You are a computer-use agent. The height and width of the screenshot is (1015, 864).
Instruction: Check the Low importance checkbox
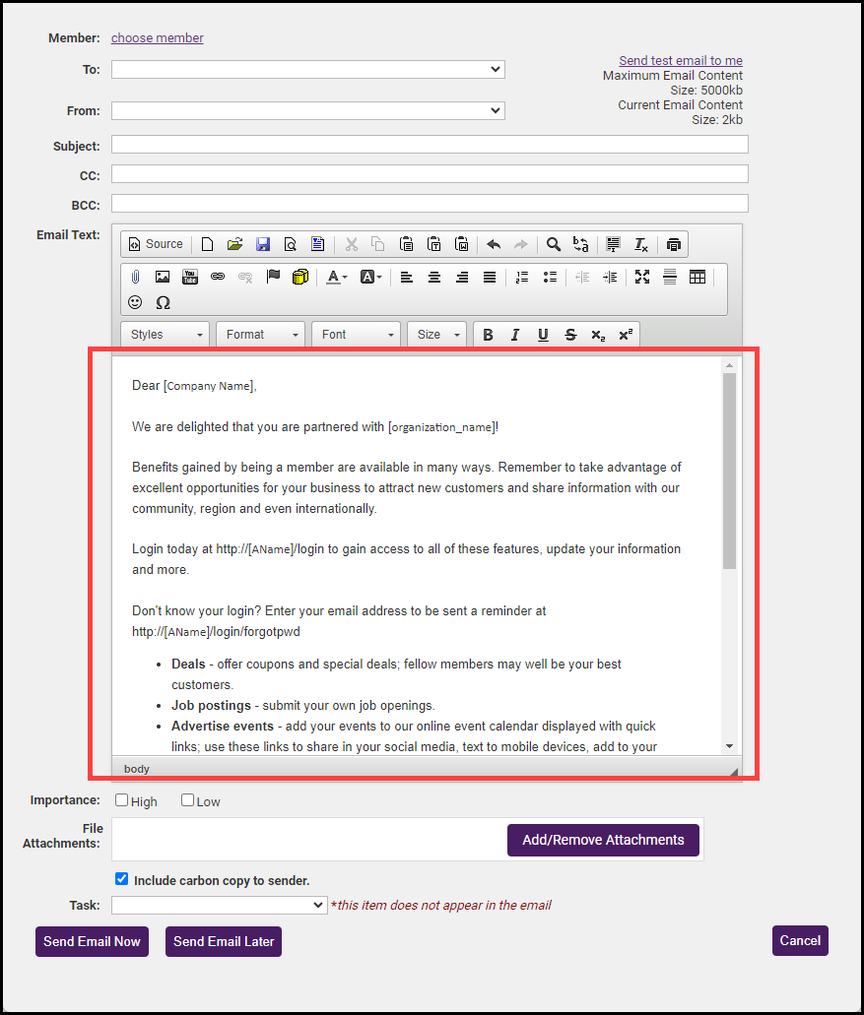point(187,800)
